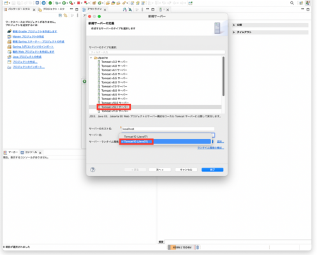Select Tomcat v9.0 サーバー row

[x=114, y=99]
